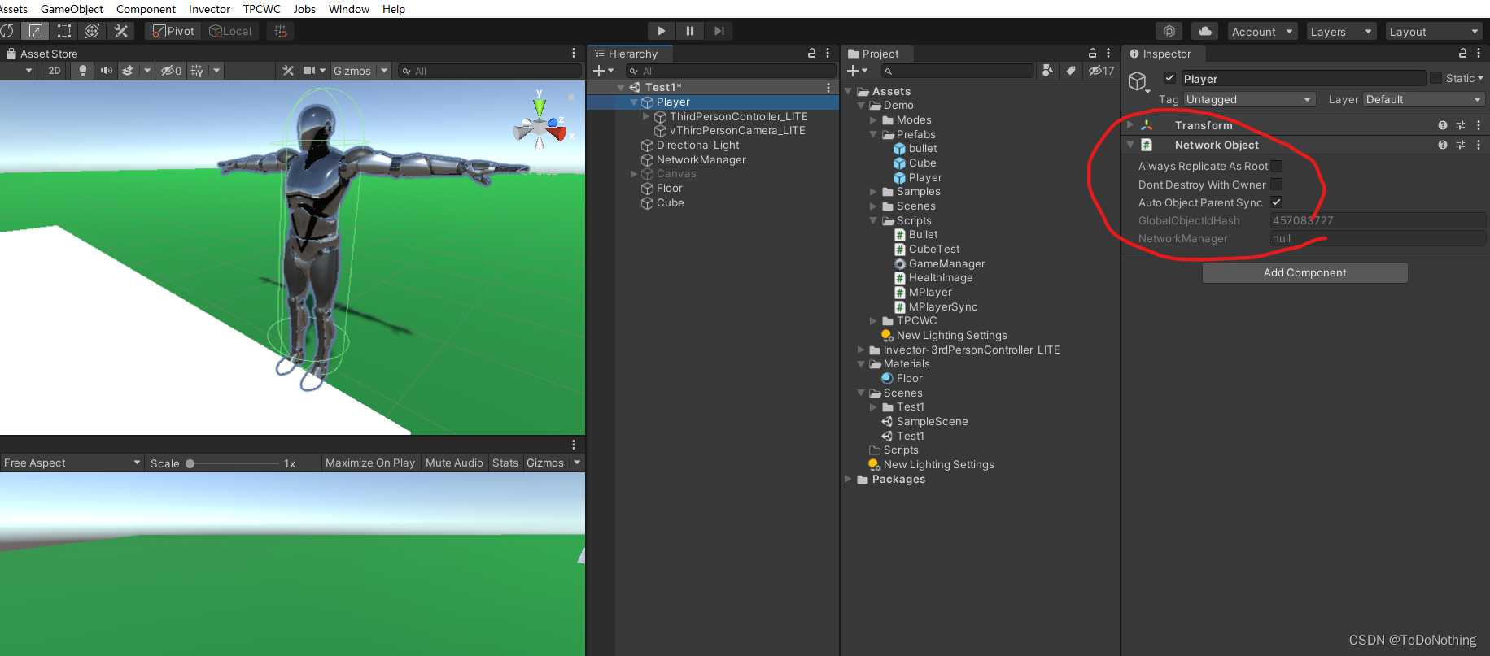This screenshot has height=656, width=1490.
Task: Open Component menu
Action: [x=146, y=9]
